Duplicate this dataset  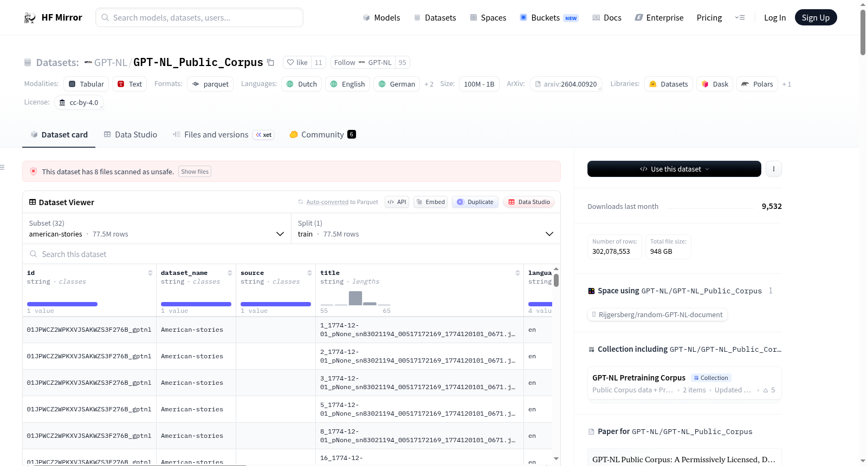(475, 202)
